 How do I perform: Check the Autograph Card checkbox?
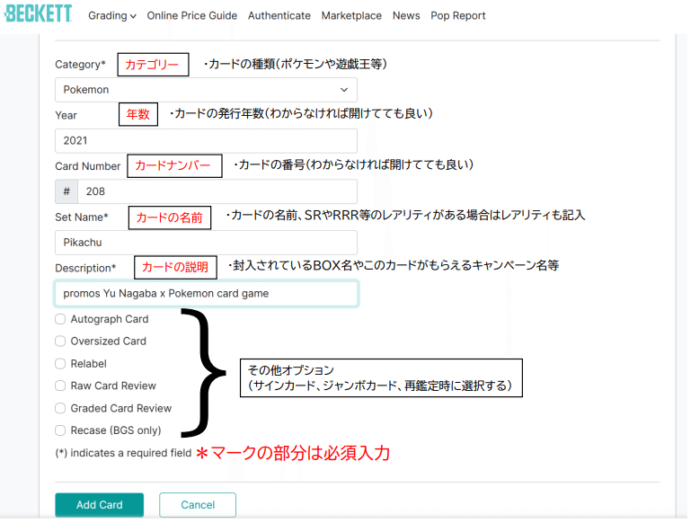coord(60,319)
